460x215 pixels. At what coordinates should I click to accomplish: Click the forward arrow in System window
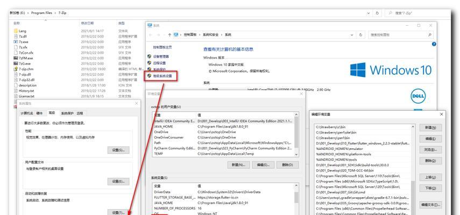158,34
